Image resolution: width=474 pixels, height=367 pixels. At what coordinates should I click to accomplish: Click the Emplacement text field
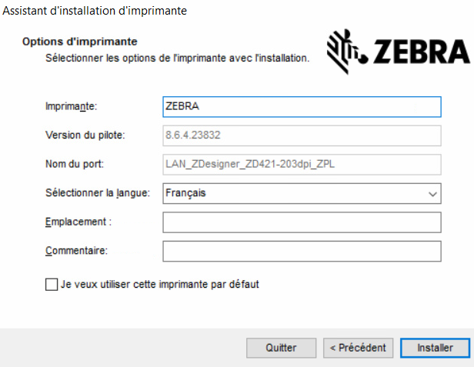[x=302, y=222]
